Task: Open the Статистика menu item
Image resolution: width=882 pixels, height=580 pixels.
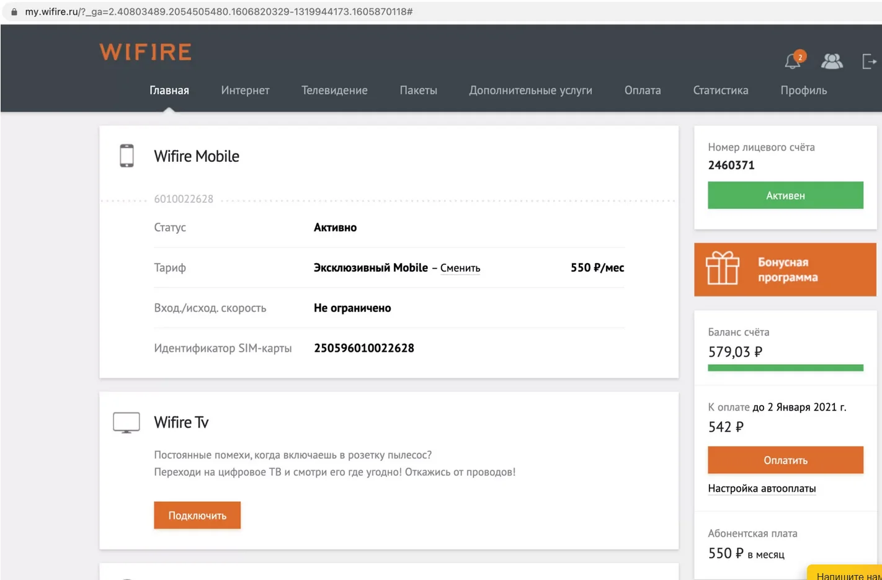Action: (721, 90)
